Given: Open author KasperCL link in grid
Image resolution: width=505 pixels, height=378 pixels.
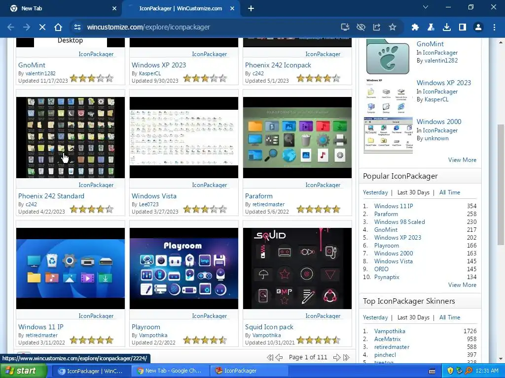Looking at the screenshot, I should (x=150, y=73).
